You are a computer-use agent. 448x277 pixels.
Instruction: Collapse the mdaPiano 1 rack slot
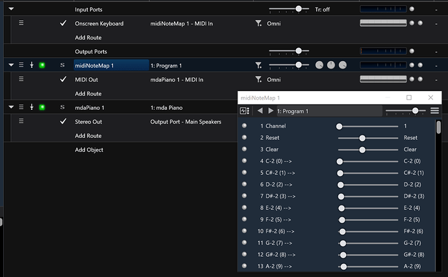tap(11, 107)
